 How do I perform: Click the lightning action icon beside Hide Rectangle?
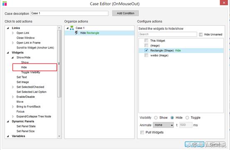76,33
